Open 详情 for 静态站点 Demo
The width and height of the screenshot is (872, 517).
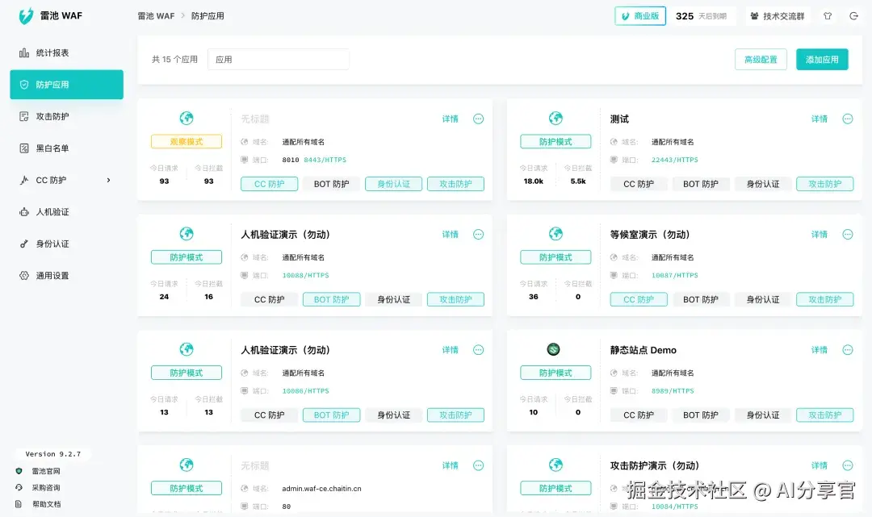[x=820, y=350]
